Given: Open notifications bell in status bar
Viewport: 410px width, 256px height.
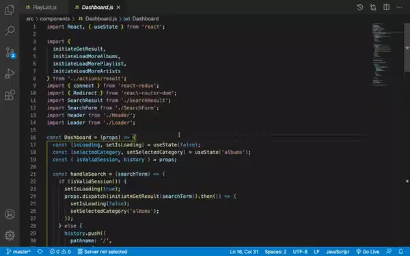Looking at the screenshot, I should click(x=401, y=252).
